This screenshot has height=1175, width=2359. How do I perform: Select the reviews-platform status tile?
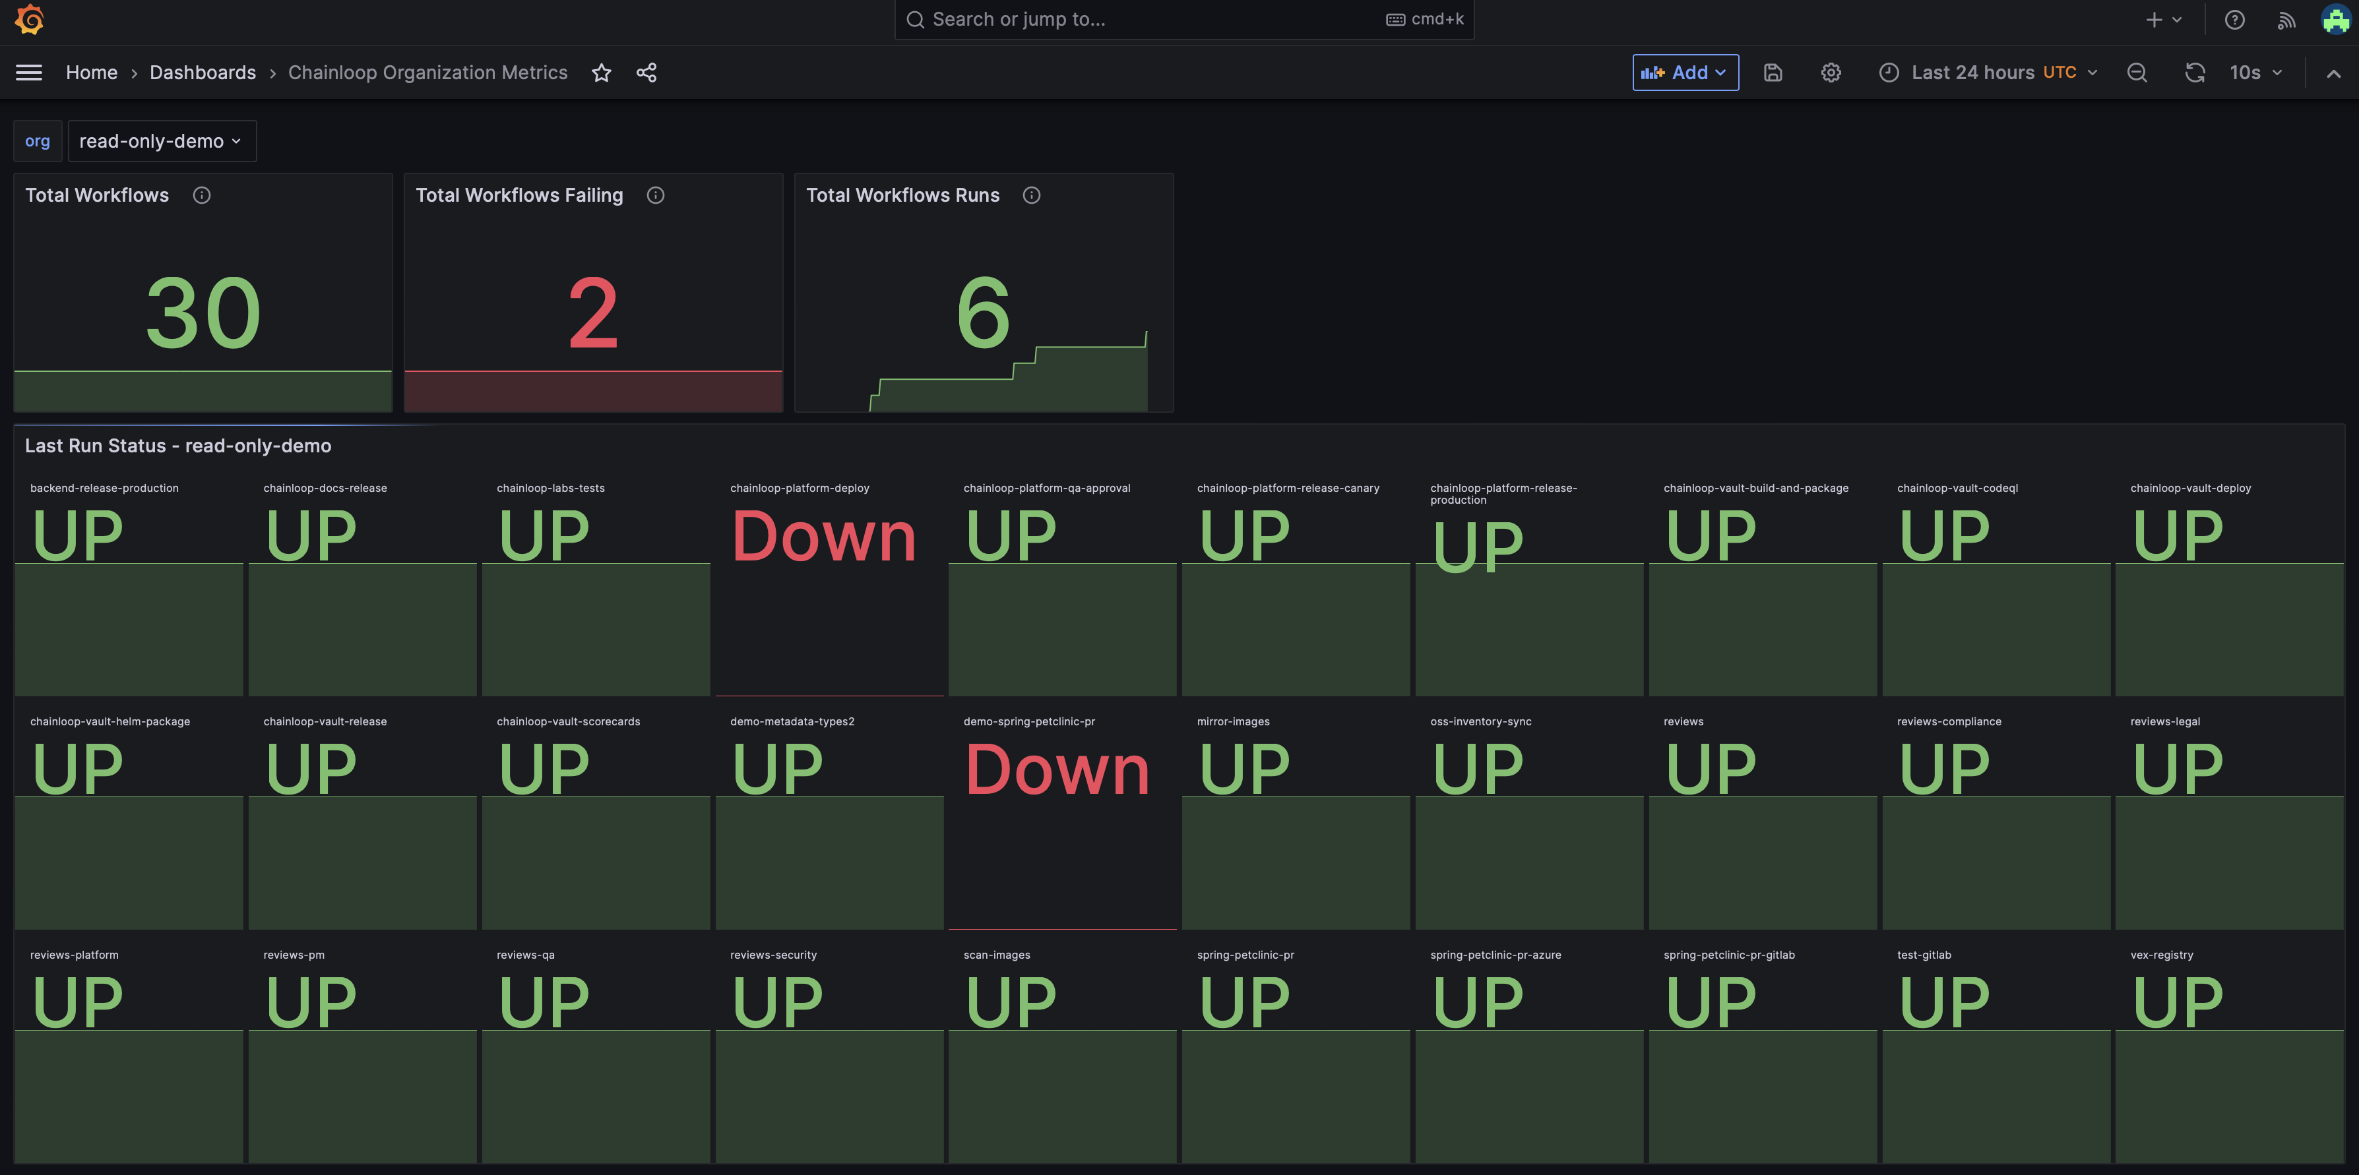[129, 1052]
